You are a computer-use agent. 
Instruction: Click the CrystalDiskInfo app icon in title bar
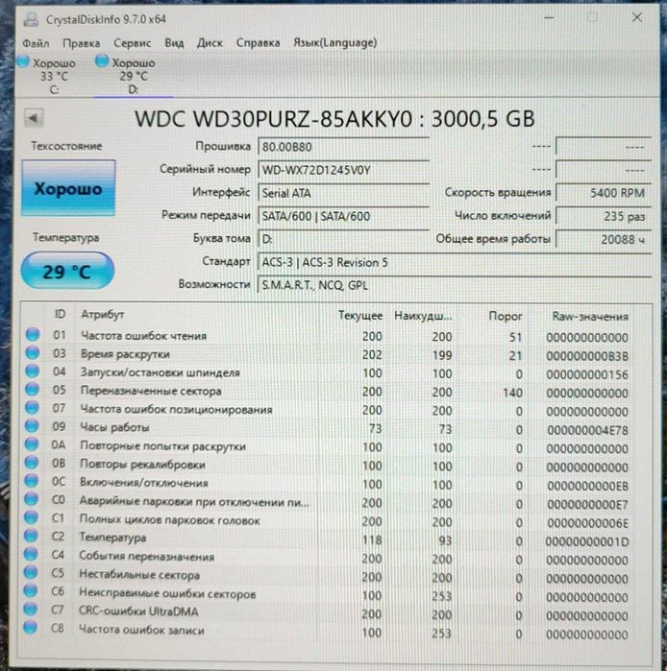(32, 20)
